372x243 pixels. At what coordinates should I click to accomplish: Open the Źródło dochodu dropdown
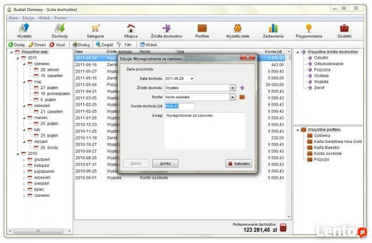[x=232, y=88]
